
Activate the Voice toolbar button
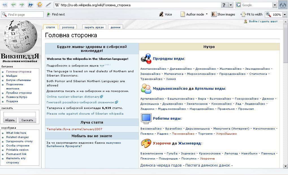pyautogui.click(x=166, y=14)
